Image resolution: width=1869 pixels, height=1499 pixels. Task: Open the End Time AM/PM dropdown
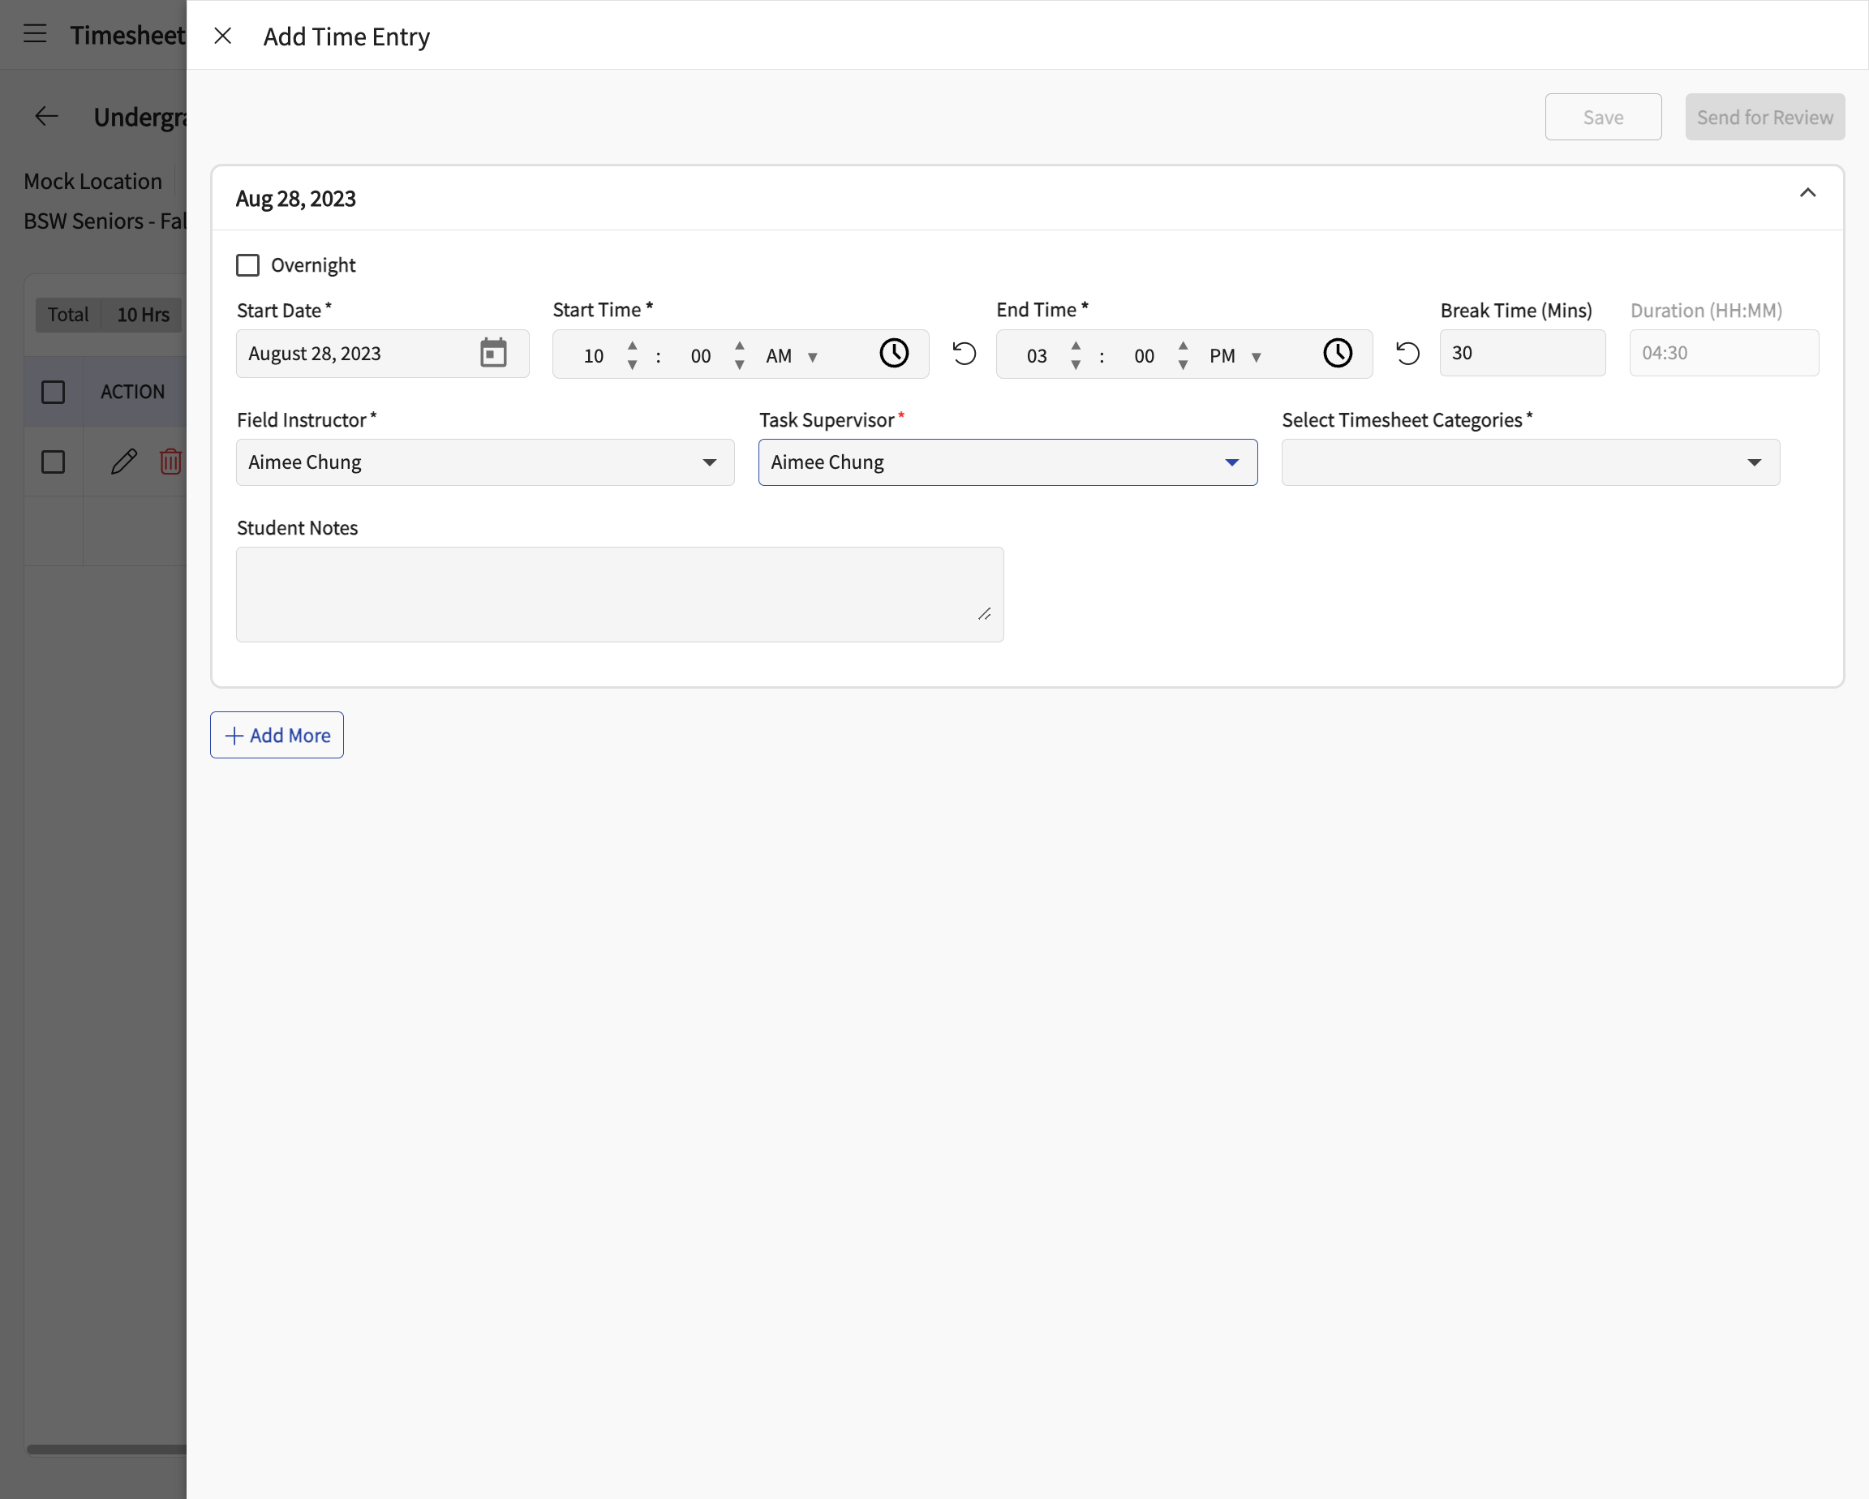[x=1236, y=355]
